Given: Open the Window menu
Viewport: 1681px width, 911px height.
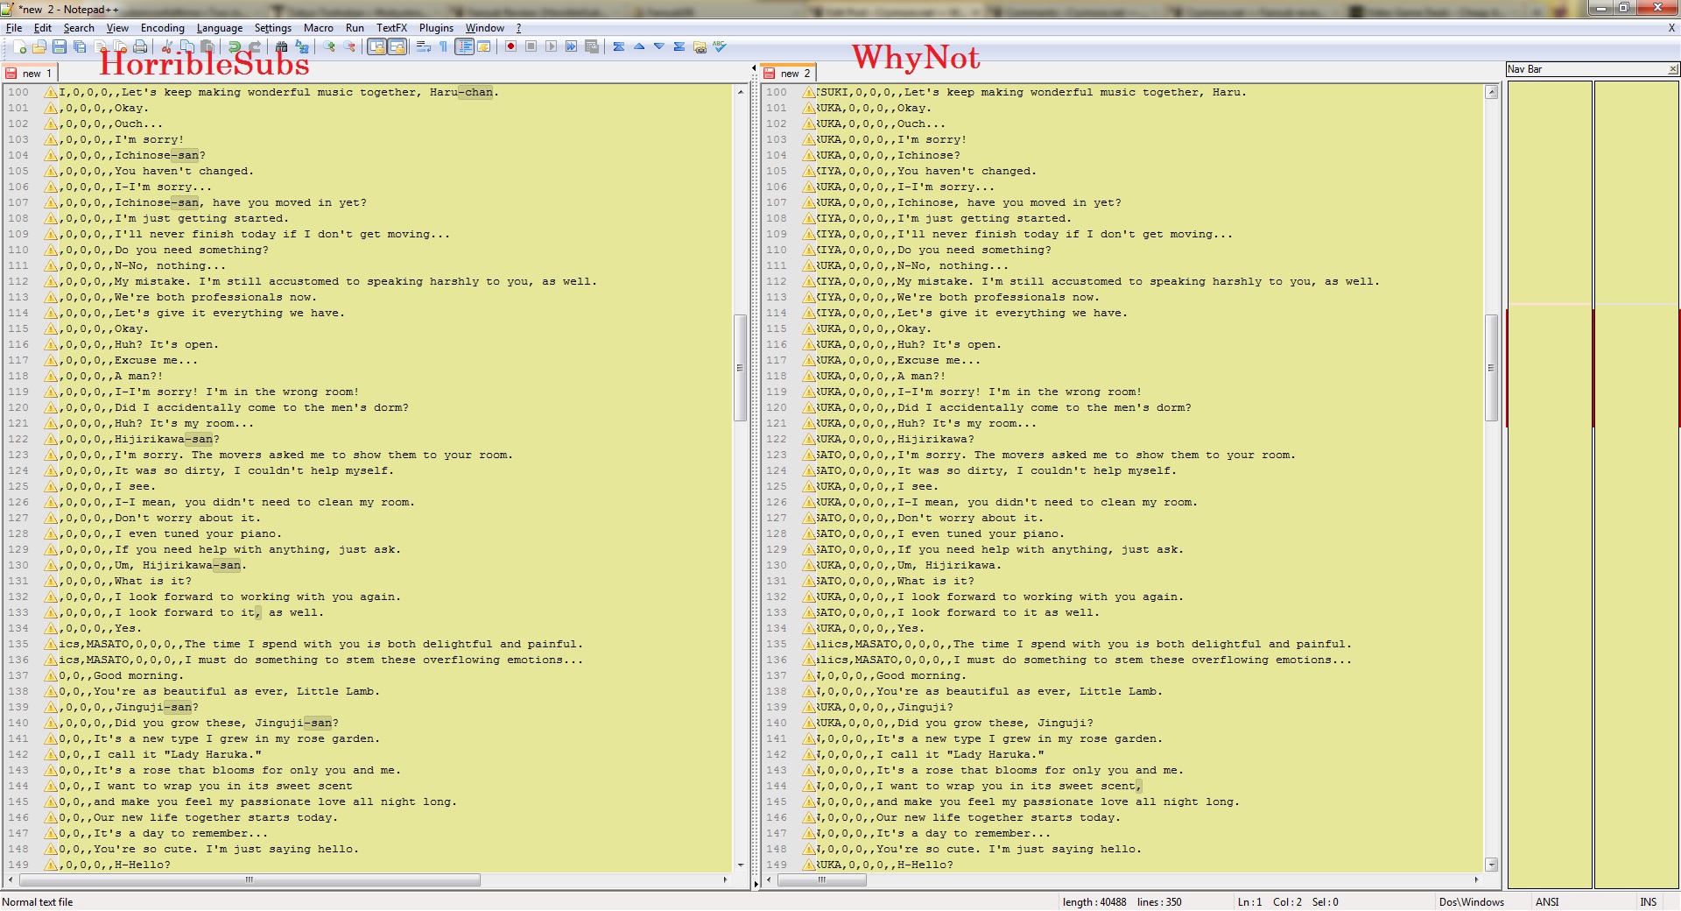Looking at the screenshot, I should [x=485, y=28].
